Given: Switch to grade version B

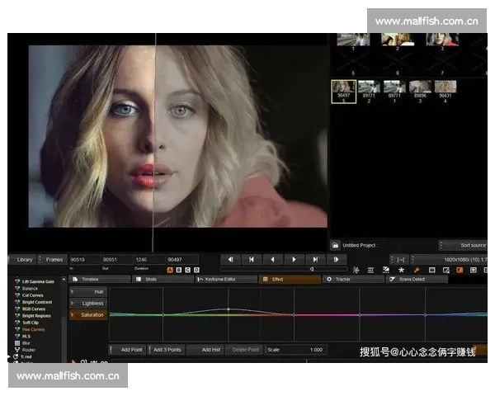Looking at the screenshot, I should pos(179,270).
